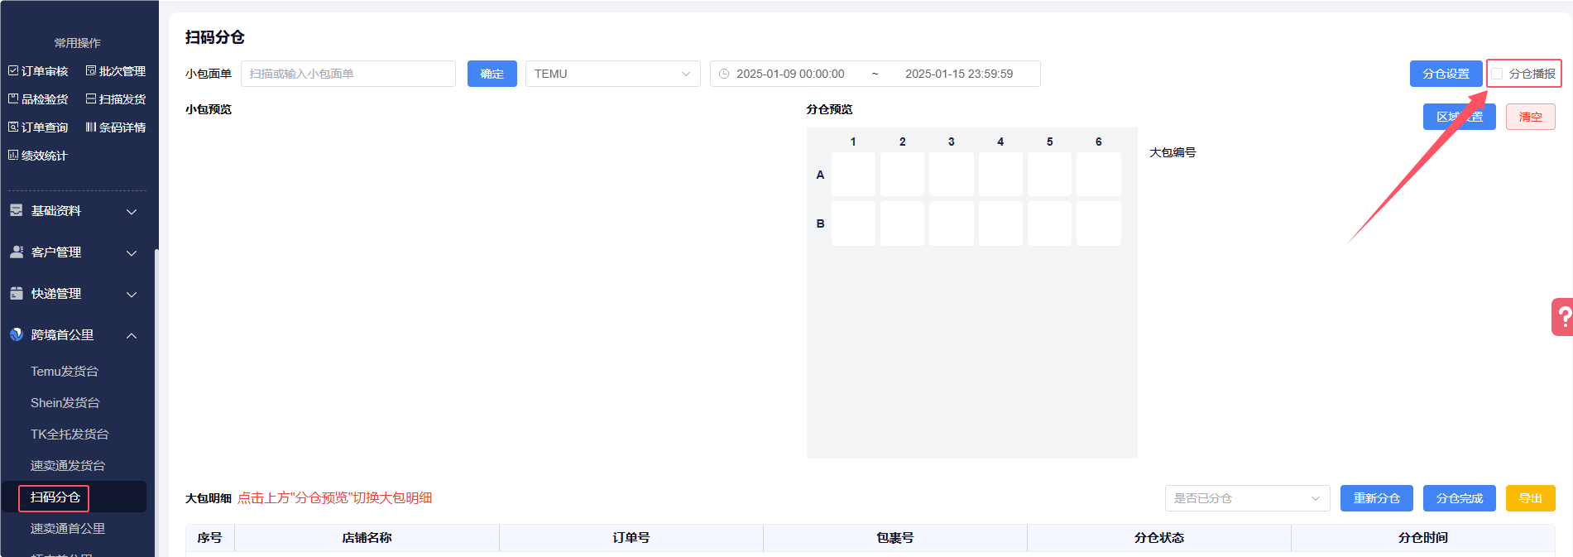Click the 快递管理 package icon
Viewport: 1573px width, 557px height.
click(17, 293)
